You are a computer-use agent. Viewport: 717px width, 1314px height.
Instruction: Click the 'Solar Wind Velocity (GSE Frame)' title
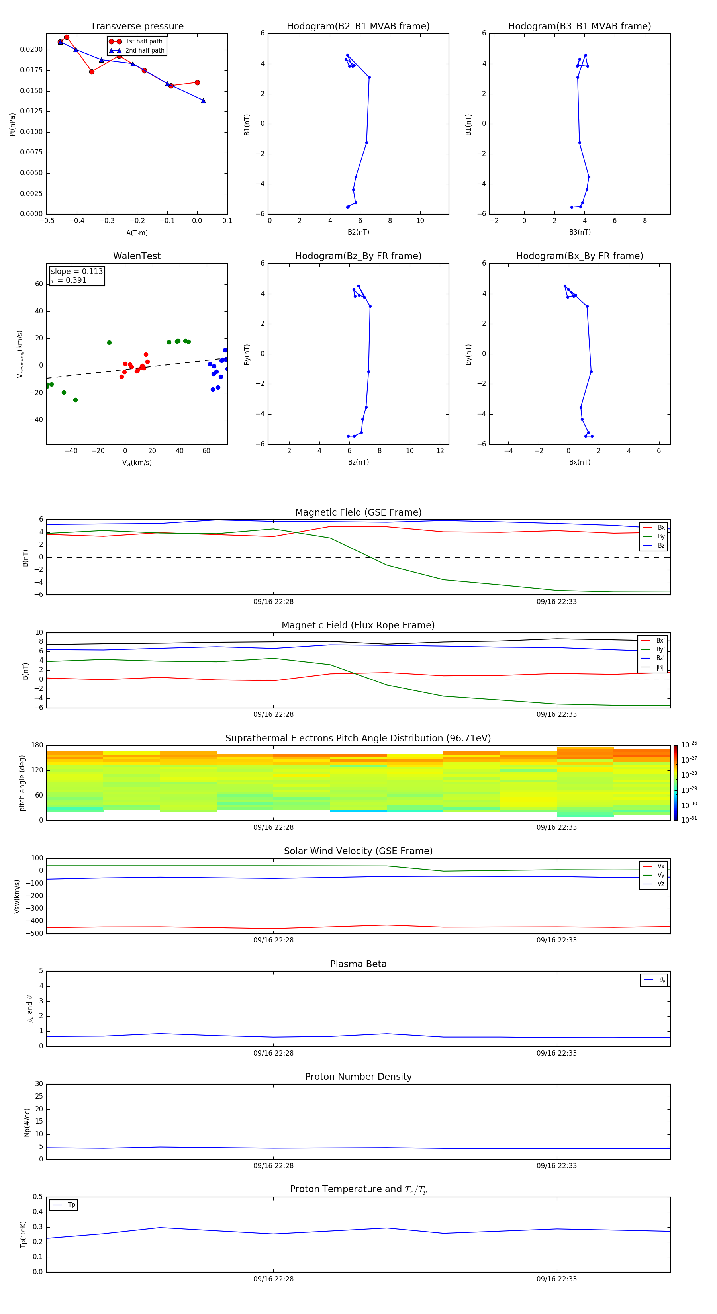point(358,851)
